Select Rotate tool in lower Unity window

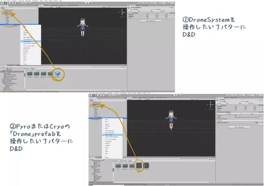pos(97,95)
